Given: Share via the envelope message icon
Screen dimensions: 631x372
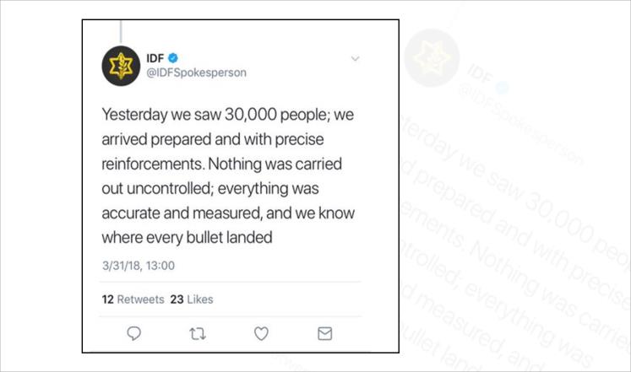Looking at the screenshot, I should pos(324,334).
